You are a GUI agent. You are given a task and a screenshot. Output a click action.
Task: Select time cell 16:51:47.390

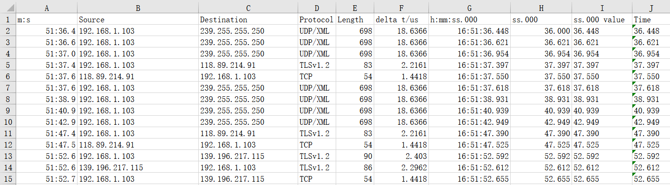pos(469,133)
